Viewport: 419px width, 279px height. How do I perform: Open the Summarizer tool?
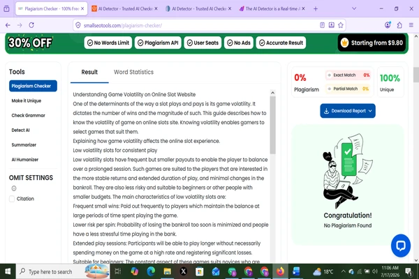coord(24,144)
